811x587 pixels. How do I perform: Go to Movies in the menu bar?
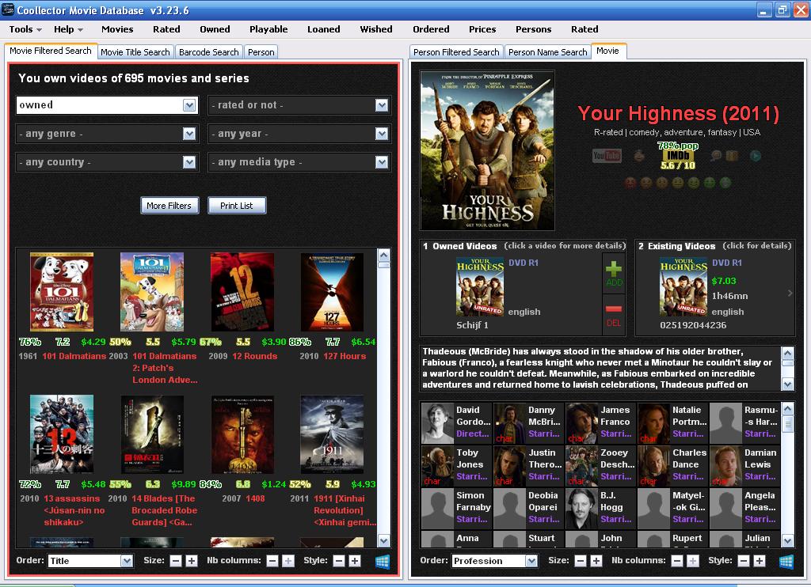(x=117, y=29)
